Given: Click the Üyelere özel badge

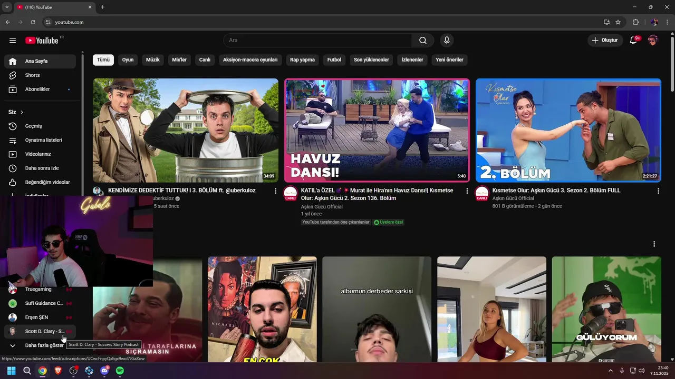Looking at the screenshot, I should pos(389,222).
